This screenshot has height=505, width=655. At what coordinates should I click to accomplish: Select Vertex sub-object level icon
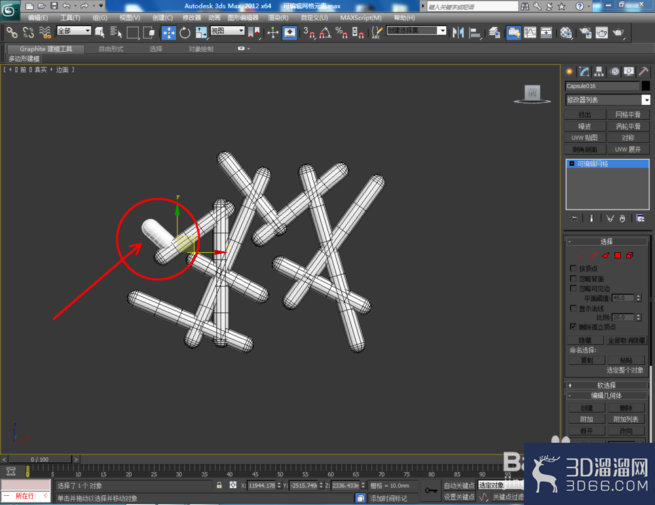(580, 255)
